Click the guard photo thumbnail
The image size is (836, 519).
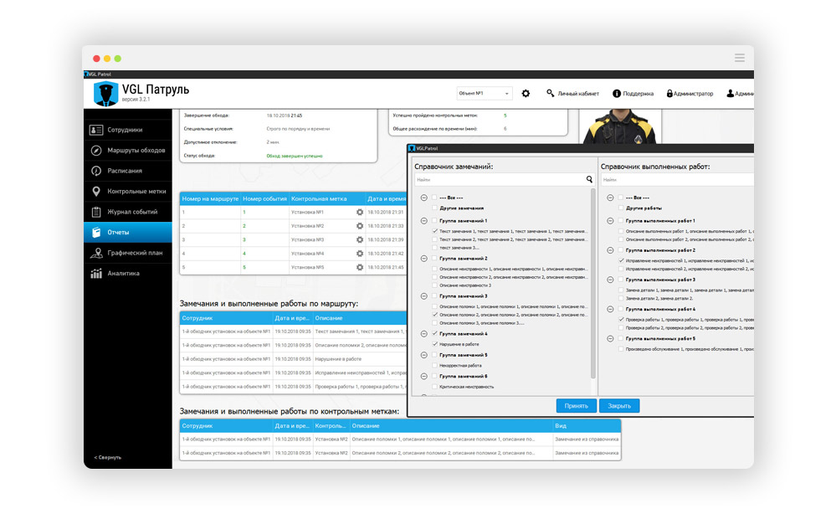(x=619, y=126)
